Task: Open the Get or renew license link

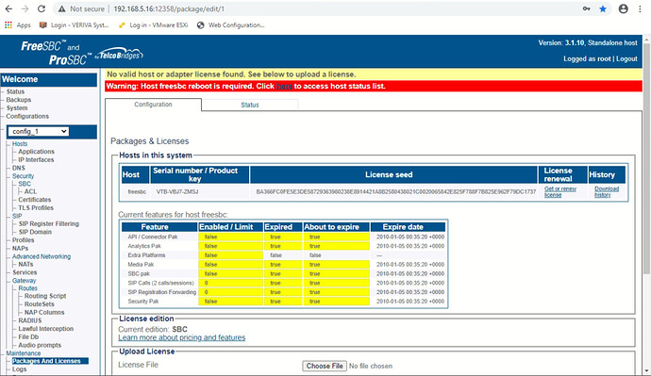Action: [x=560, y=191]
